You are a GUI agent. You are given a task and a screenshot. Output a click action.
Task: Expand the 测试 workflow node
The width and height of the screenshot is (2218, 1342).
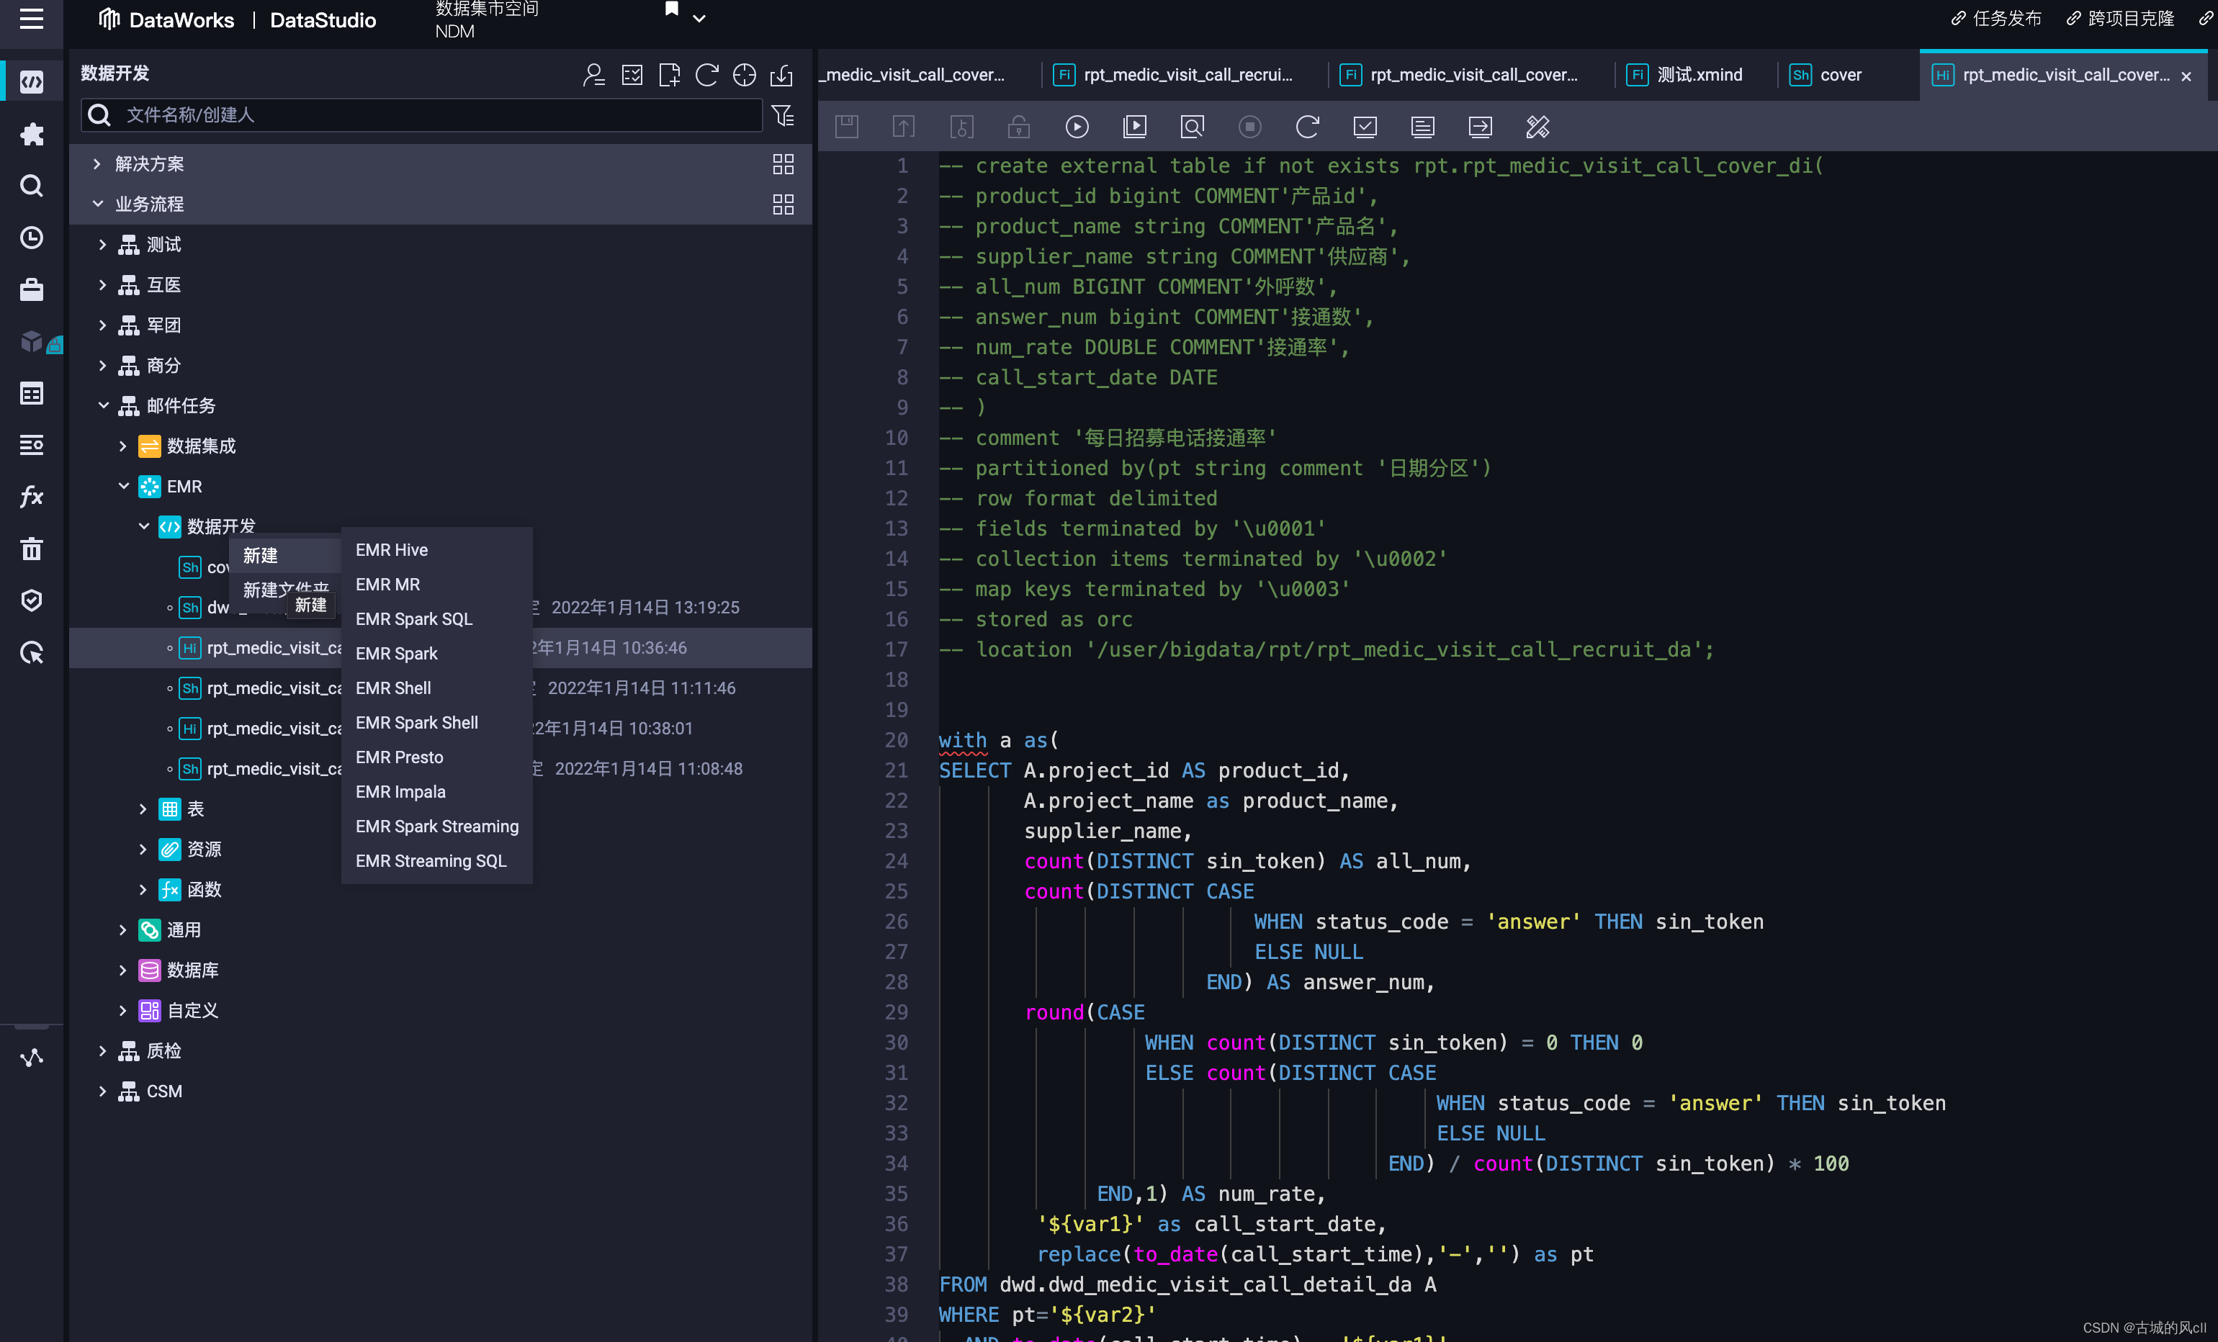click(102, 245)
